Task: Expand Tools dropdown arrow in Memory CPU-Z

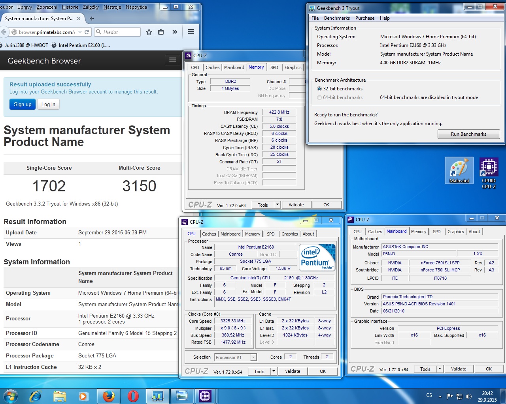Action: (277, 205)
